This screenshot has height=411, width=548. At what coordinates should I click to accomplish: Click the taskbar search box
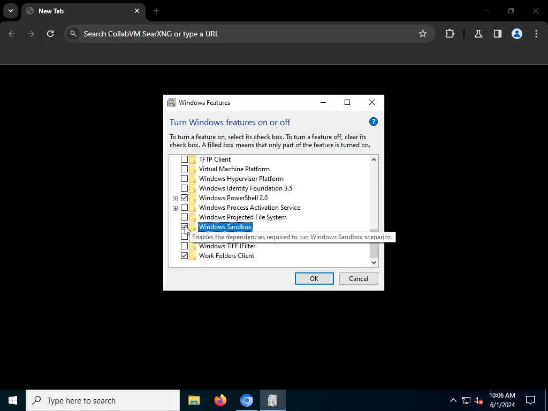coord(103,400)
